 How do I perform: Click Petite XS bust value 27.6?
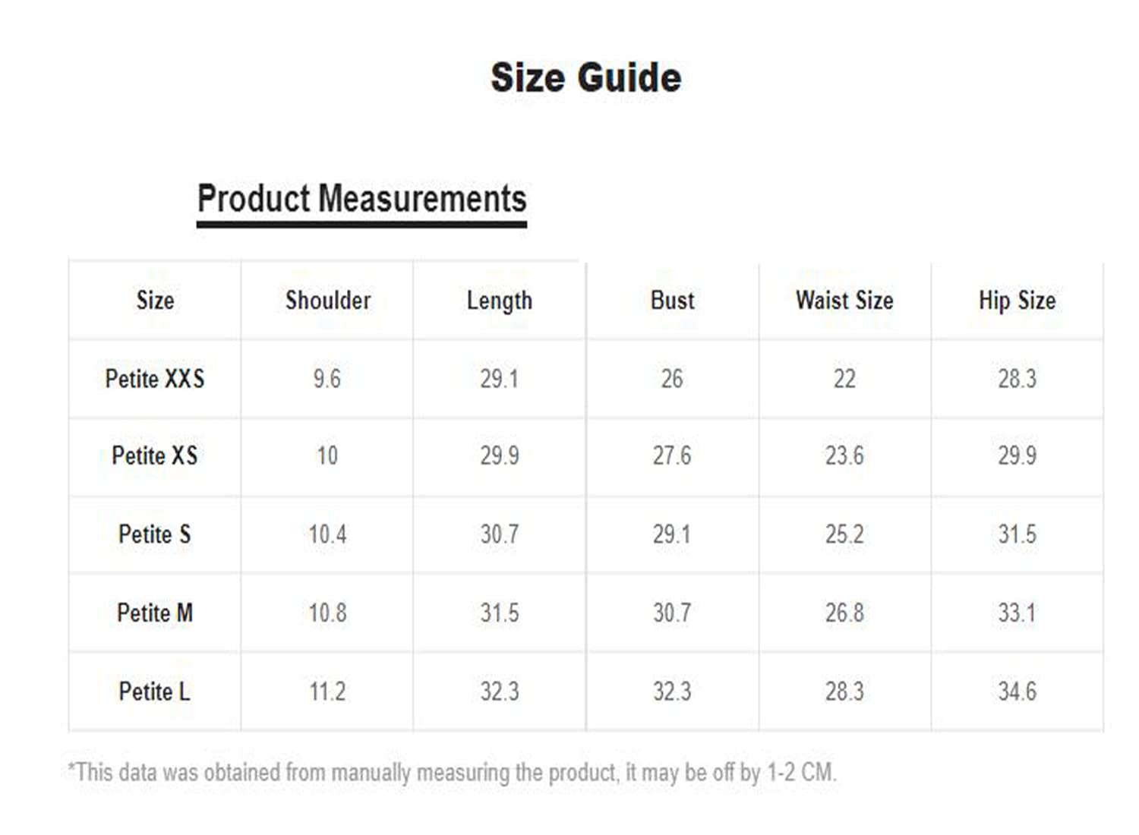tap(672, 456)
